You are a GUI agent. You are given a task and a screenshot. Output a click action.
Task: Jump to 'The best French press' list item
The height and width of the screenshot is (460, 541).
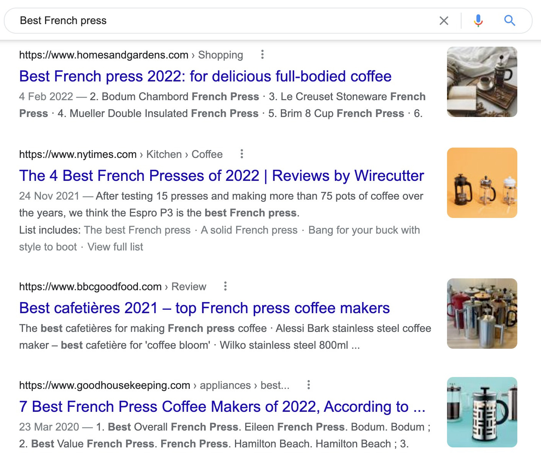137,230
